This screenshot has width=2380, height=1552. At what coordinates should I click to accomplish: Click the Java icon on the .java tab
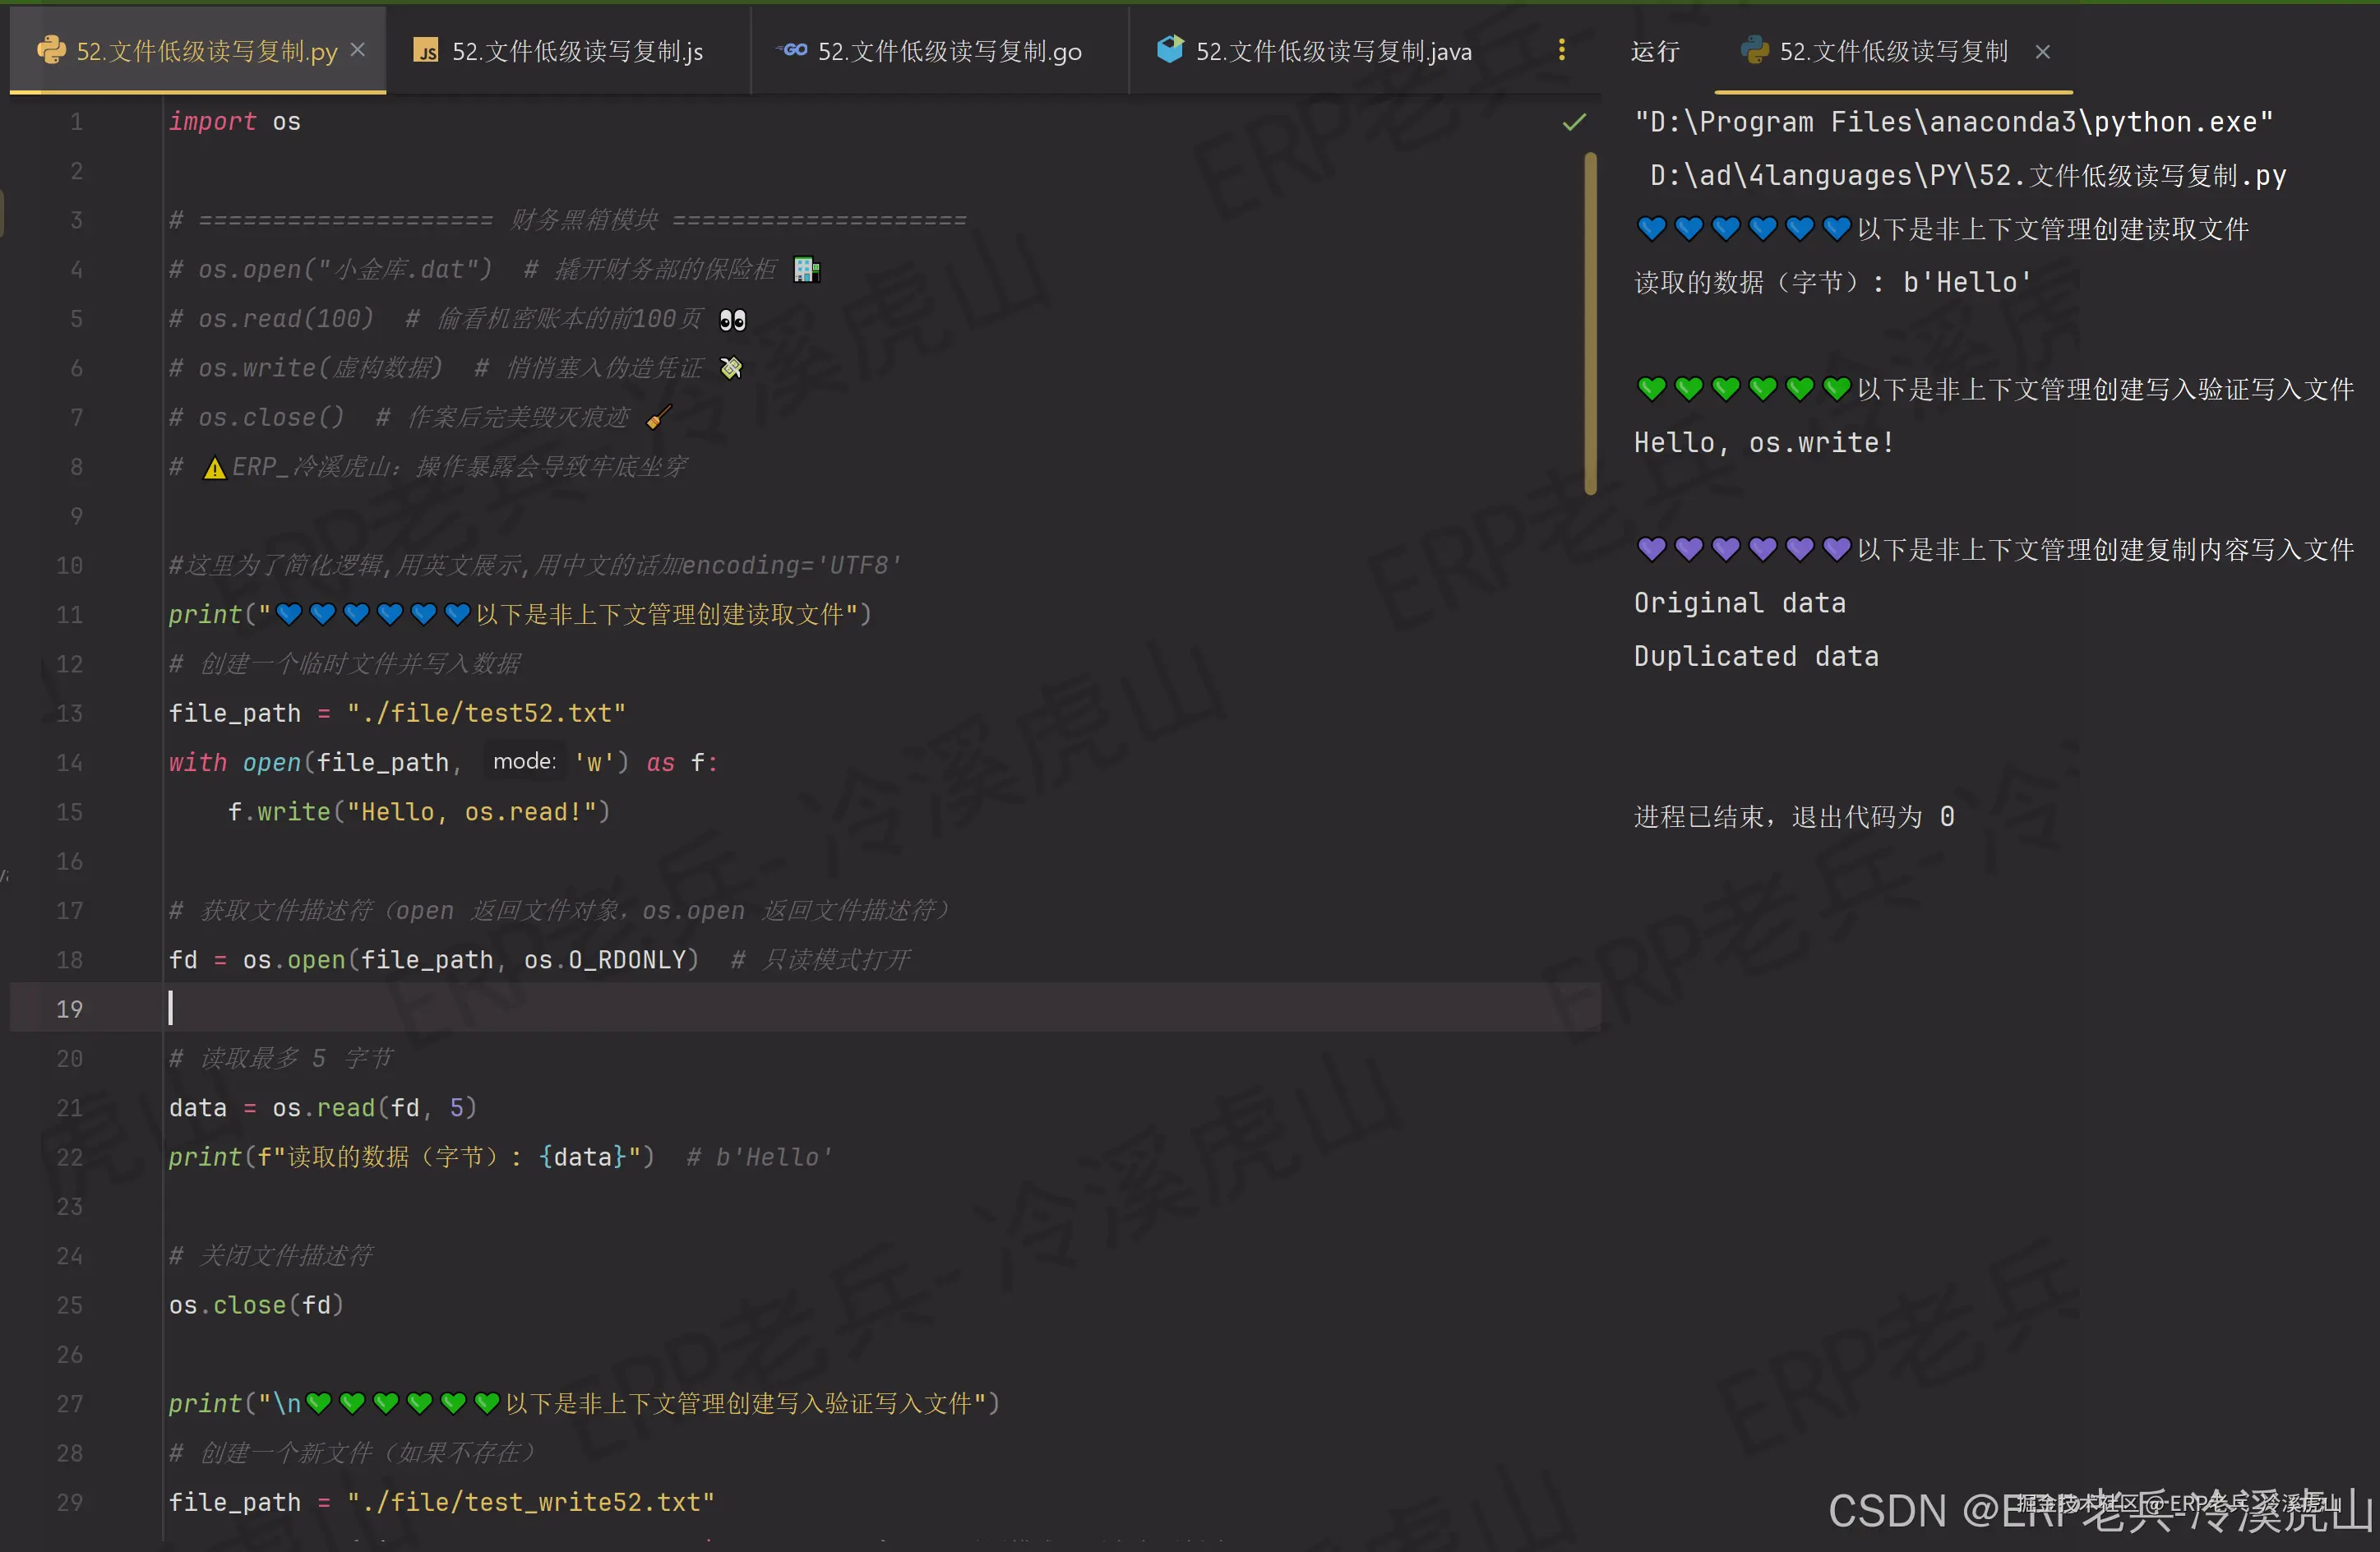click(1170, 49)
